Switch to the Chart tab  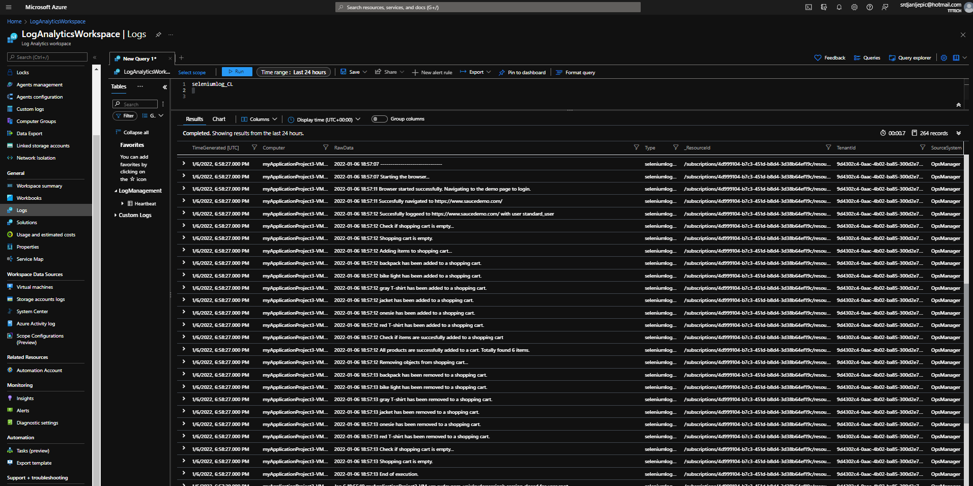click(x=219, y=119)
